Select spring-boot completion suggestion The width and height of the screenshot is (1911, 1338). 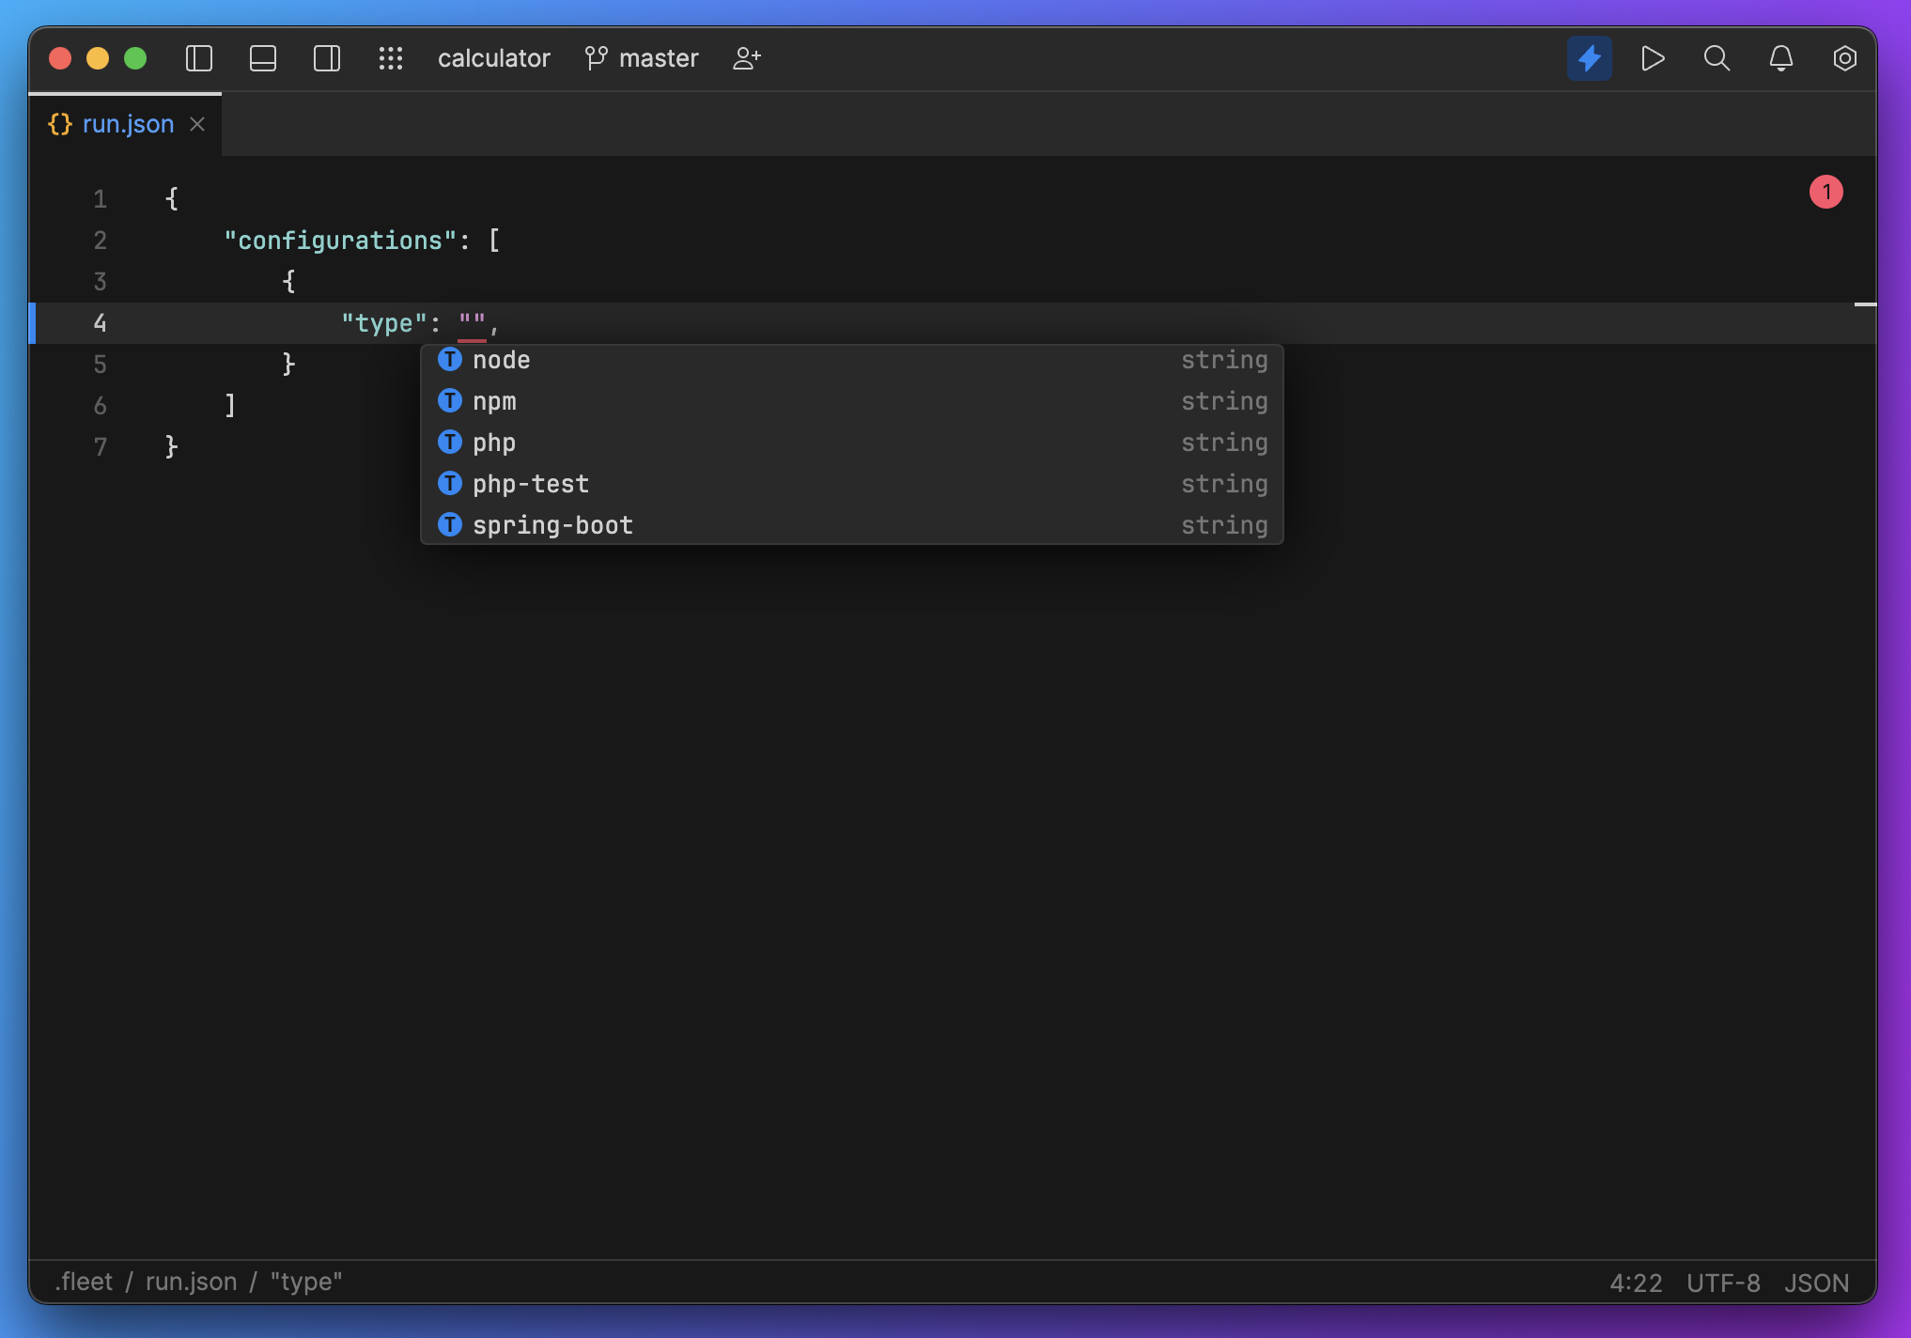pyautogui.click(x=552, y=525)
